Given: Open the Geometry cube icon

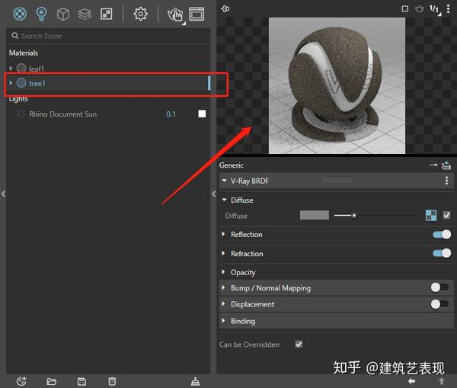Looking at the screenshot, I should [63, 14].
